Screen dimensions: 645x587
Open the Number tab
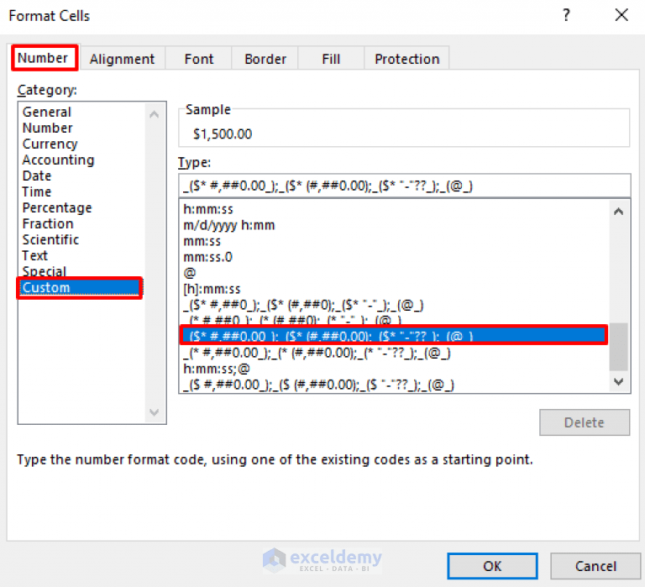coord(45,58)
